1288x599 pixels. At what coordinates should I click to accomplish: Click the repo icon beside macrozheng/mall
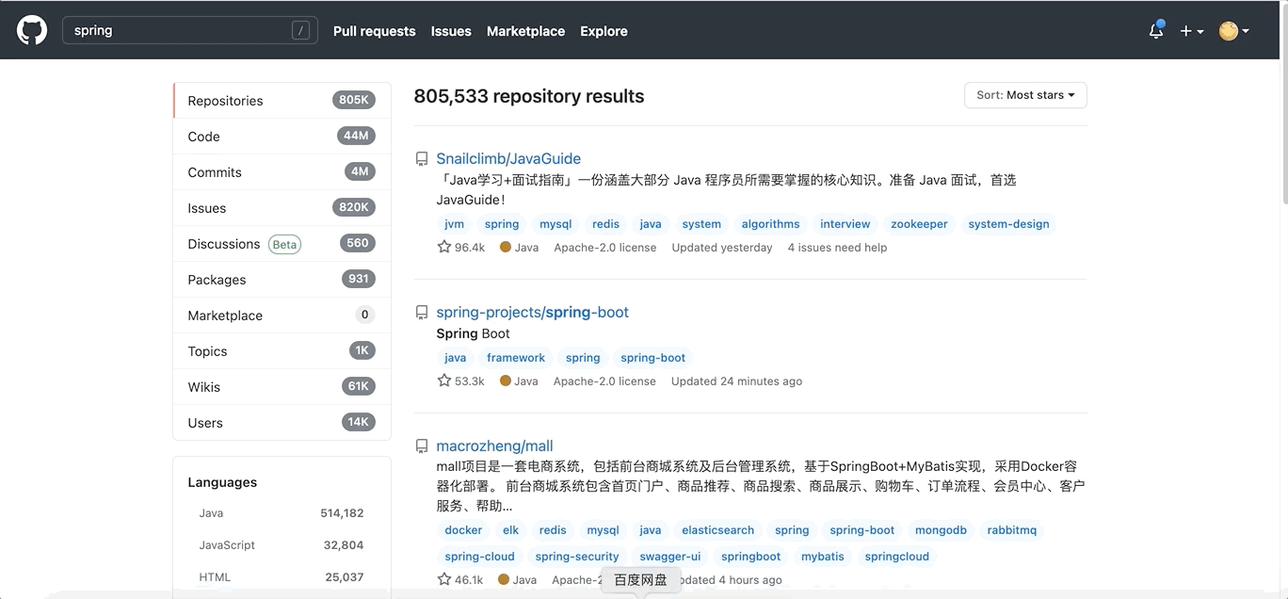(x=422, y=446)
